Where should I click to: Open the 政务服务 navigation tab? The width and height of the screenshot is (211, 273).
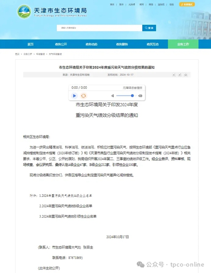(122, 44)
